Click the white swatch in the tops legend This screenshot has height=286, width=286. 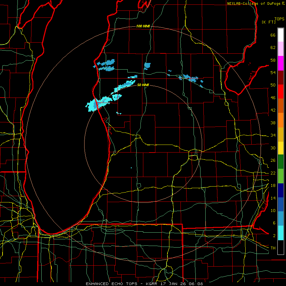[281, 35]
